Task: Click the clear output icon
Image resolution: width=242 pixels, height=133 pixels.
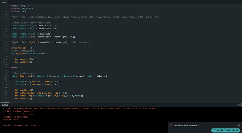Action: tap(238, 105)
